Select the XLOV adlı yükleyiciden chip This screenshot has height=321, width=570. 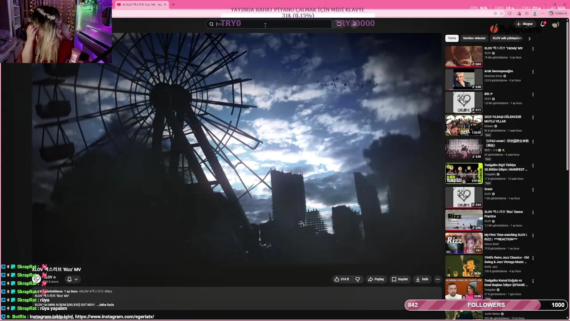tap(507, 38)
